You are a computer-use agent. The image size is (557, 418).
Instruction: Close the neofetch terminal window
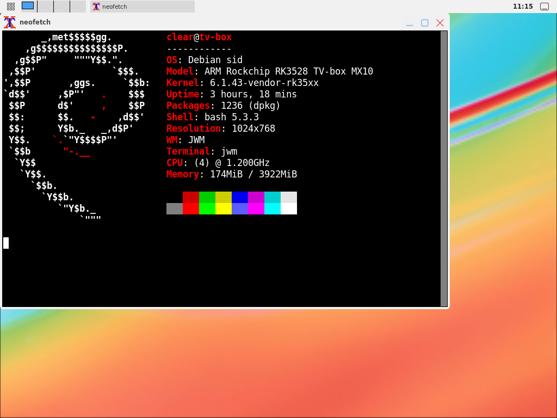coord(440,23)
